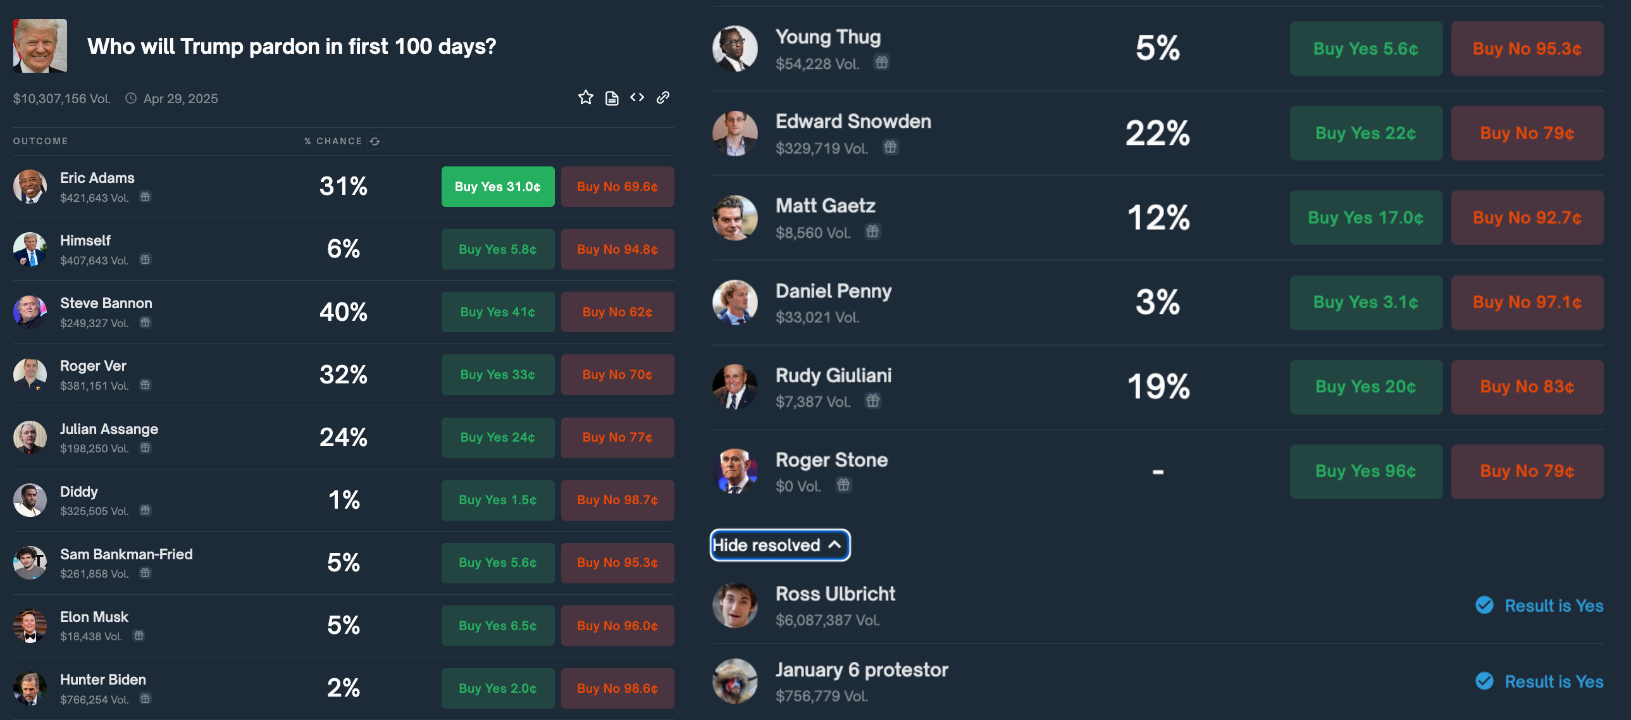Click the star favorite icon
Image resolution: width=1631 pixels, height=720 pixels.
(586, 97)
